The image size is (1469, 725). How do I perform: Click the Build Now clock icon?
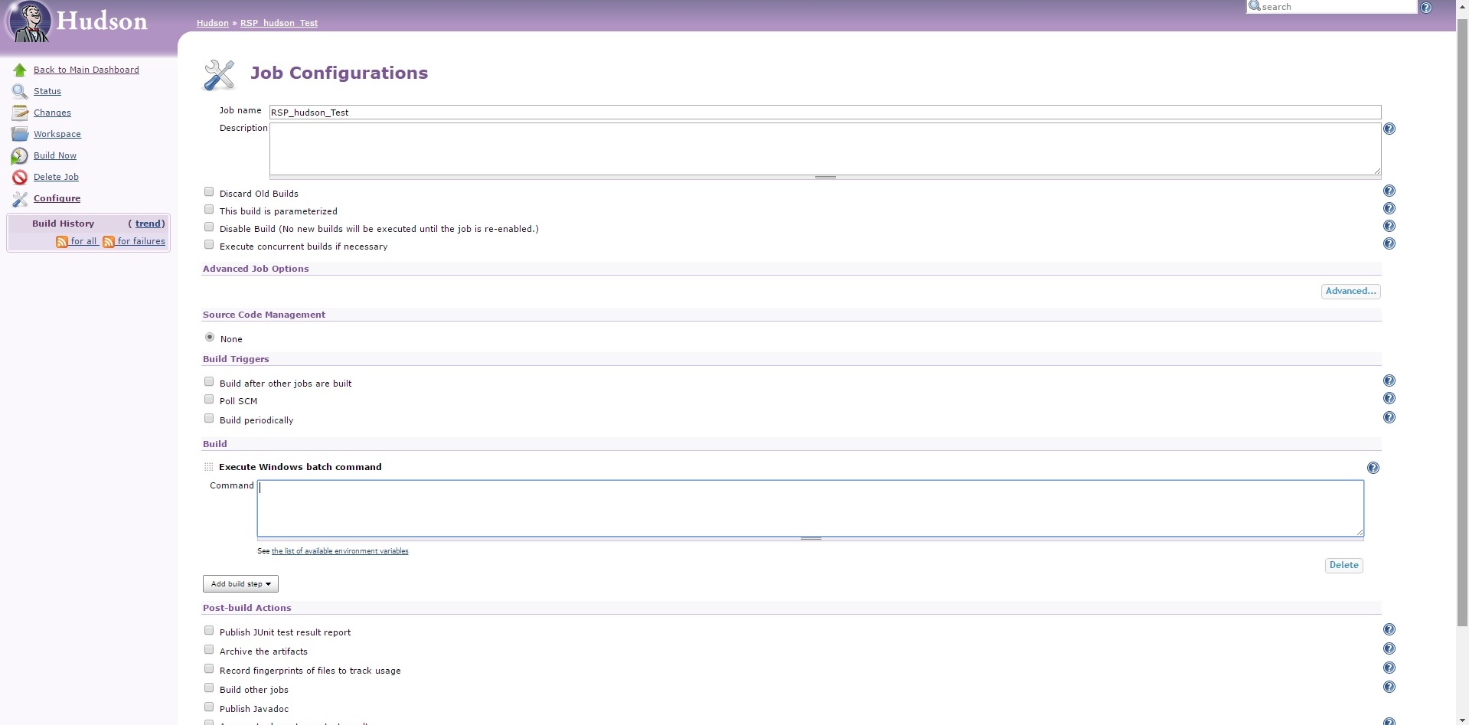point(20,155)
